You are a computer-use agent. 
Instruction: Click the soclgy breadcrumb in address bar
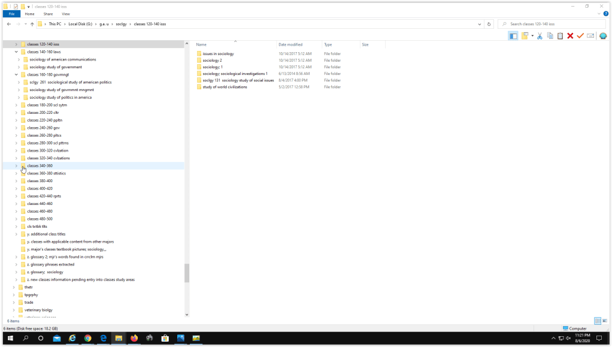[121, 24]
